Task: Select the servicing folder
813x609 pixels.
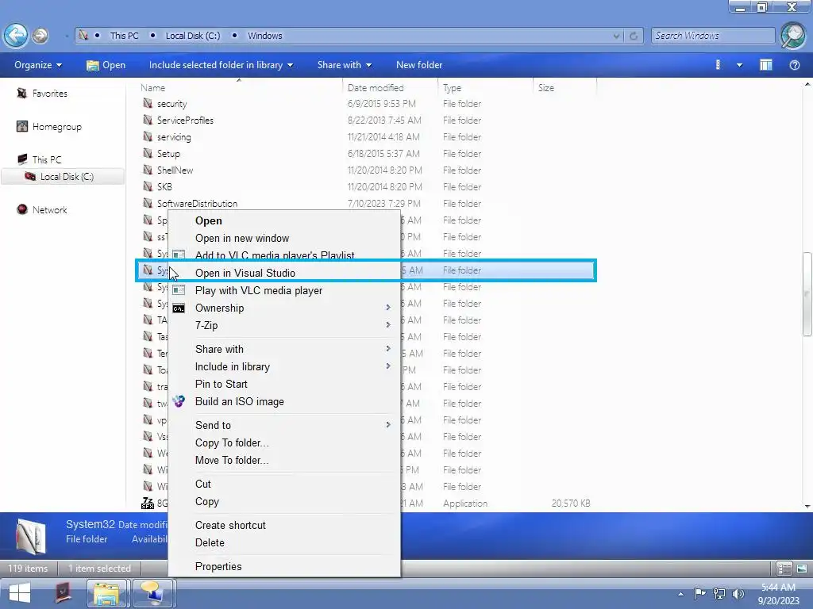Action: pyautogui.click(x=174, y=137)
